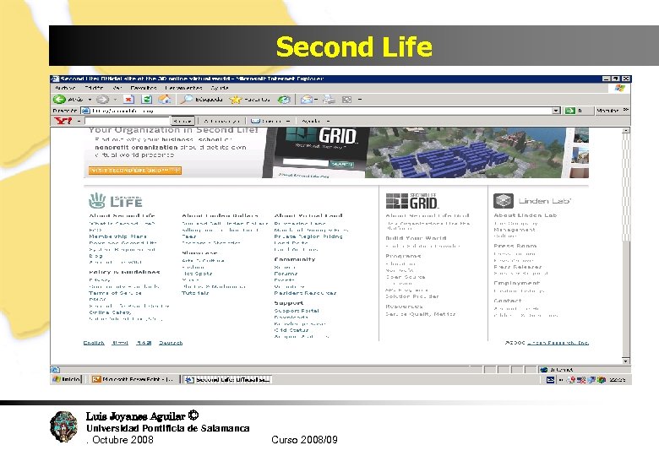
Task: Open the English language link
Action: [x=94, y=343]
